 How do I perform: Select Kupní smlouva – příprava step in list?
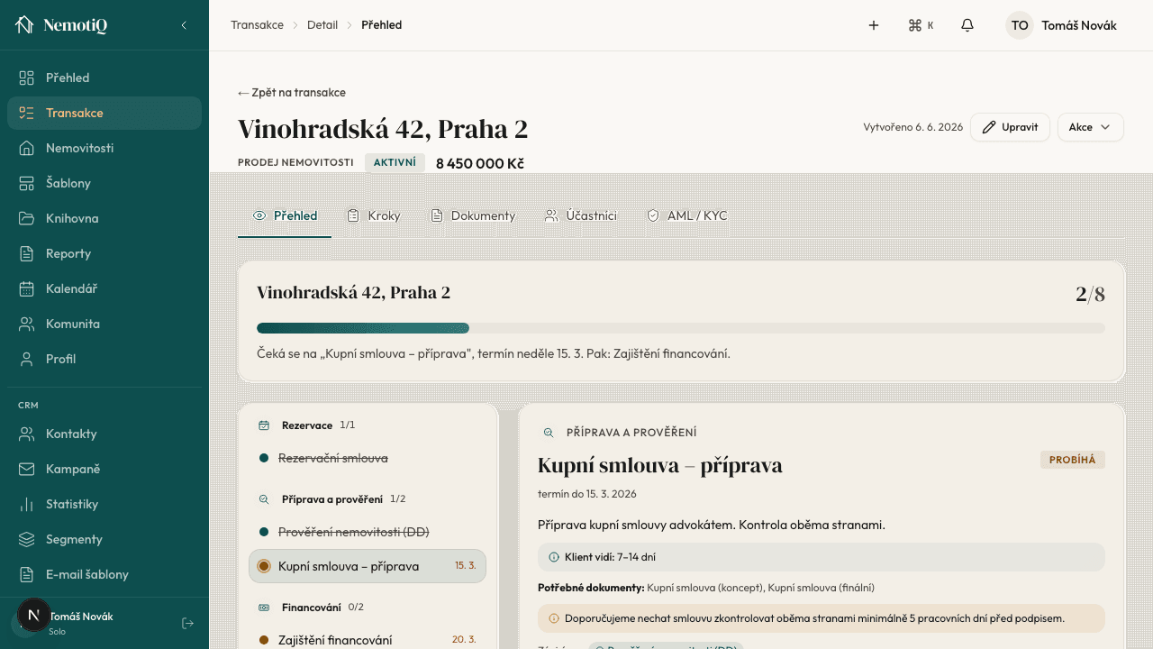click(x=368, y=566)
